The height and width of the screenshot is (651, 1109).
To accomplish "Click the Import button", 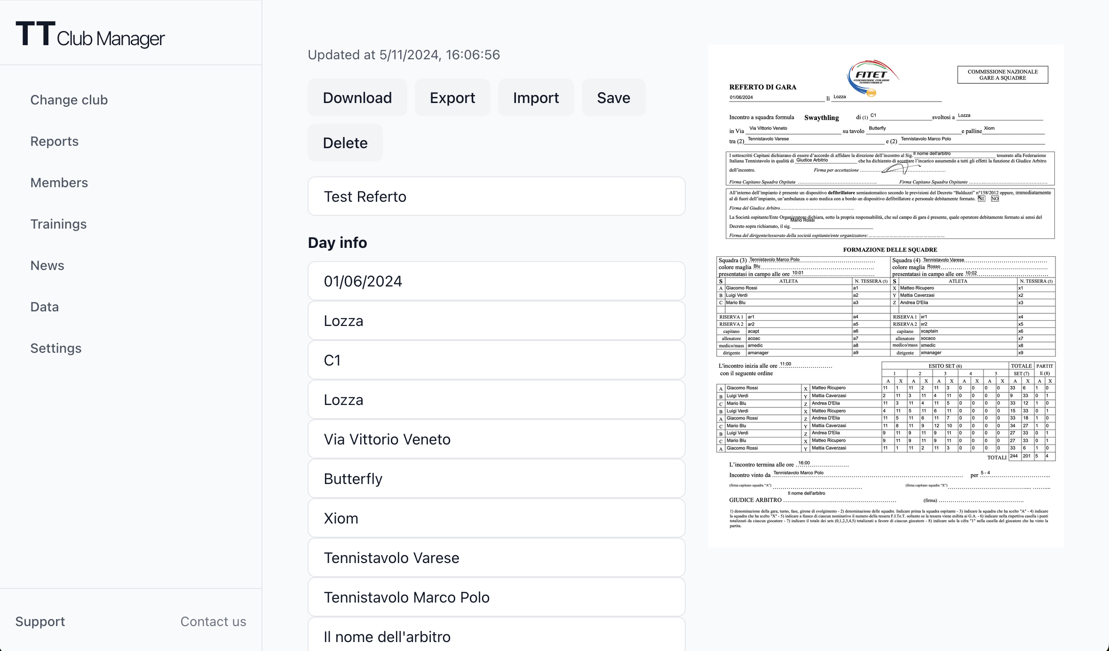I will (x=536, y=98).
